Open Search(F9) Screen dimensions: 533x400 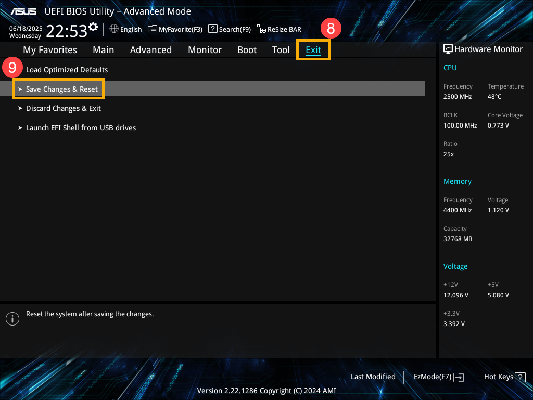[235, 29]
